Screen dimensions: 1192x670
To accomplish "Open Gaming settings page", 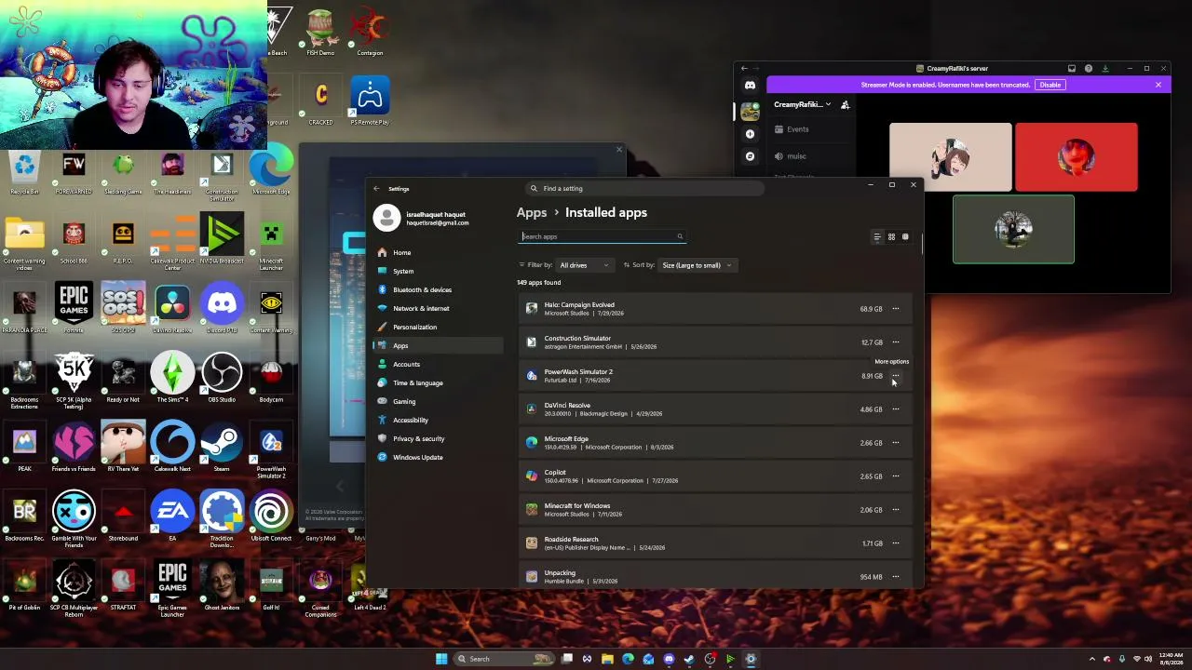I will (x=438, y=402).
